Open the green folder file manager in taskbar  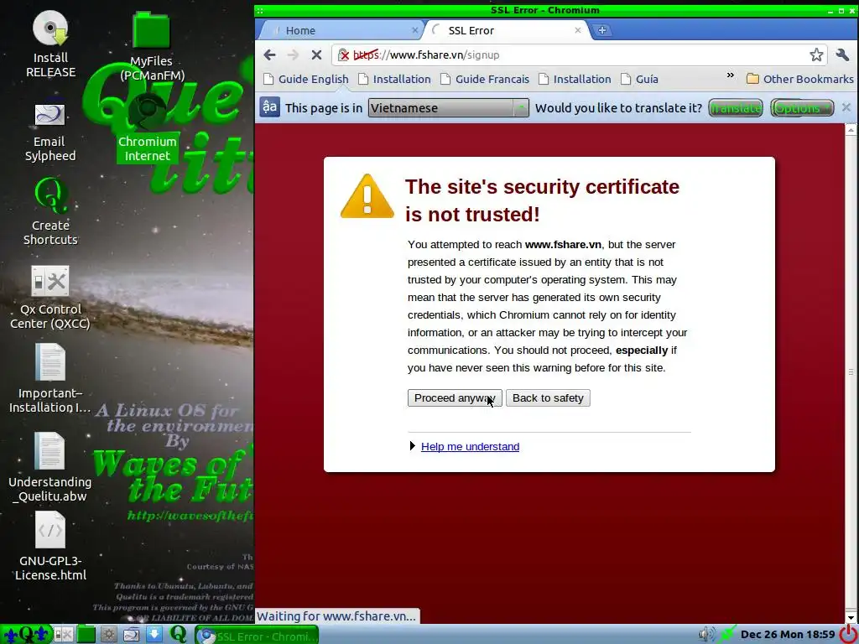[x=86, y=634]
